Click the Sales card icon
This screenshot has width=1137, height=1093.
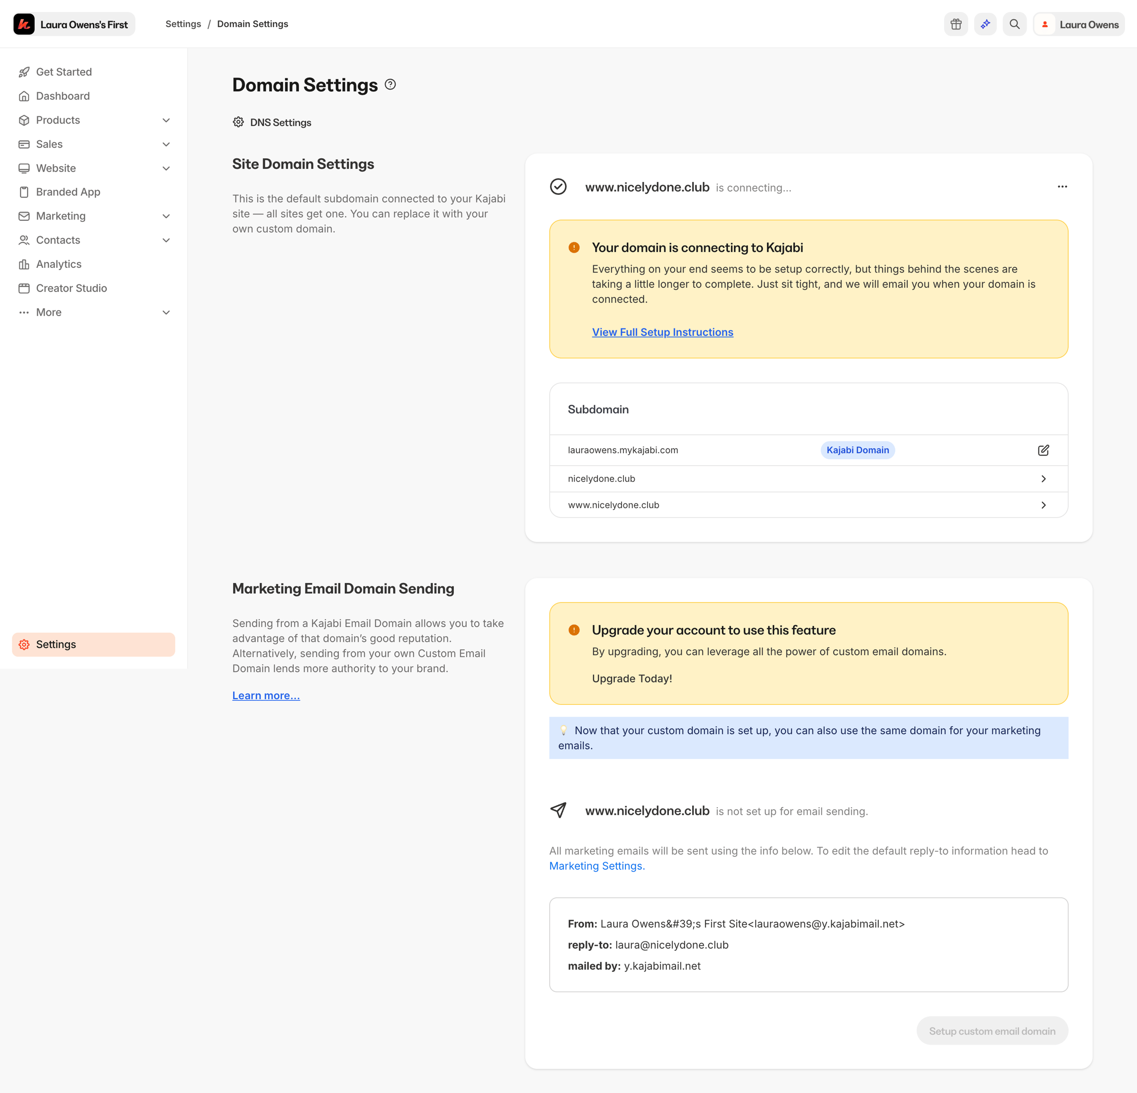(x=24, y=144)
